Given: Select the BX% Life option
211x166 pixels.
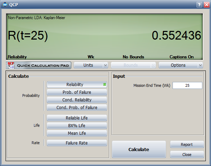Looking at the screenshot, I should click(77, 125).
